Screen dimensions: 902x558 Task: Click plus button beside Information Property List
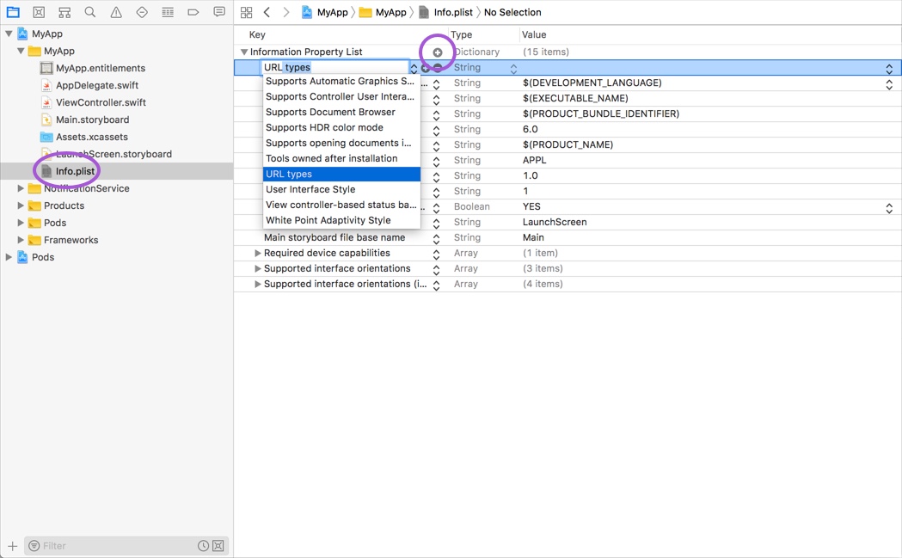pos(438,52)
